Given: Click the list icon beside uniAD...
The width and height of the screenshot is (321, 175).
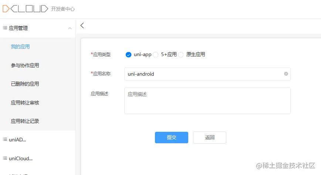Looking at the screenshot, I should 5,140.
